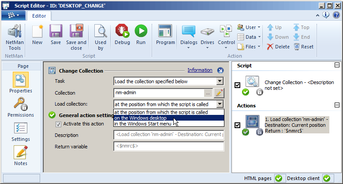Edit collection with the pencil button

[219, 93]
